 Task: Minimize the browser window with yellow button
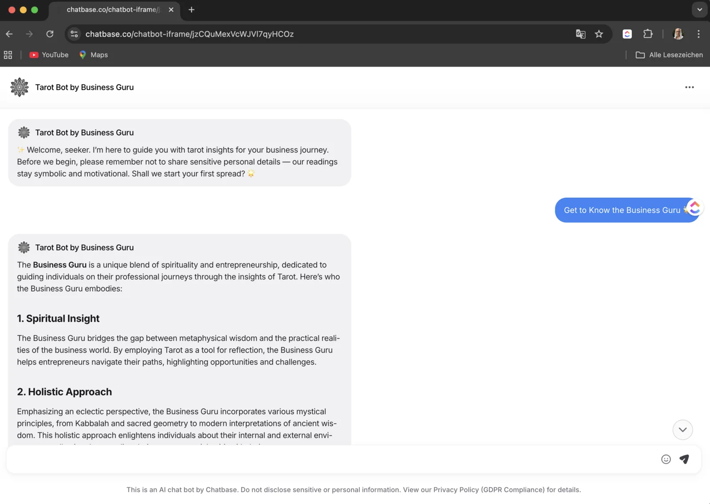23,10
